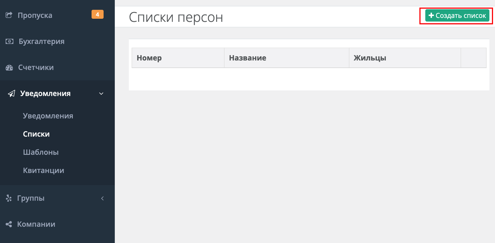Open the Шаблоны submenu link
This screenshot has width=495, height=243.
41,152
